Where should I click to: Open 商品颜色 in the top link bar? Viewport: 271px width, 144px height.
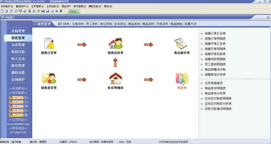(x=176, y=24)
